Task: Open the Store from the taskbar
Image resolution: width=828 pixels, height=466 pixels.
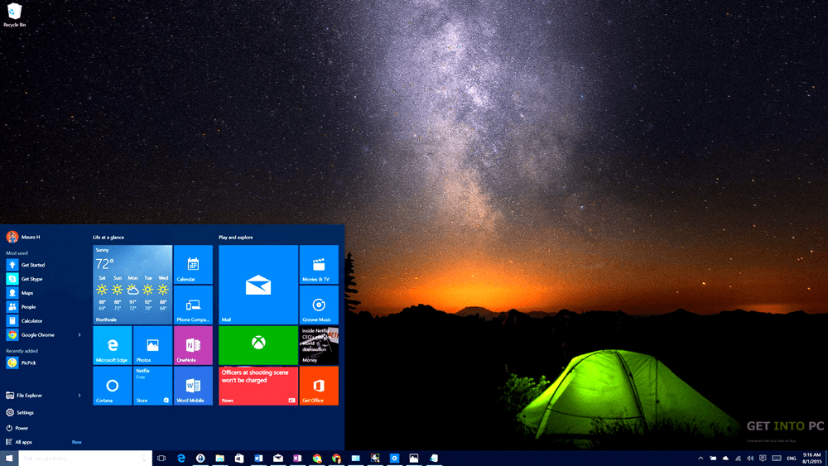Action: point(239,458)
